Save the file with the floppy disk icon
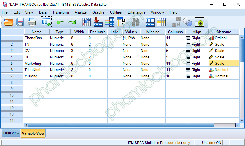 pos(20,22)
